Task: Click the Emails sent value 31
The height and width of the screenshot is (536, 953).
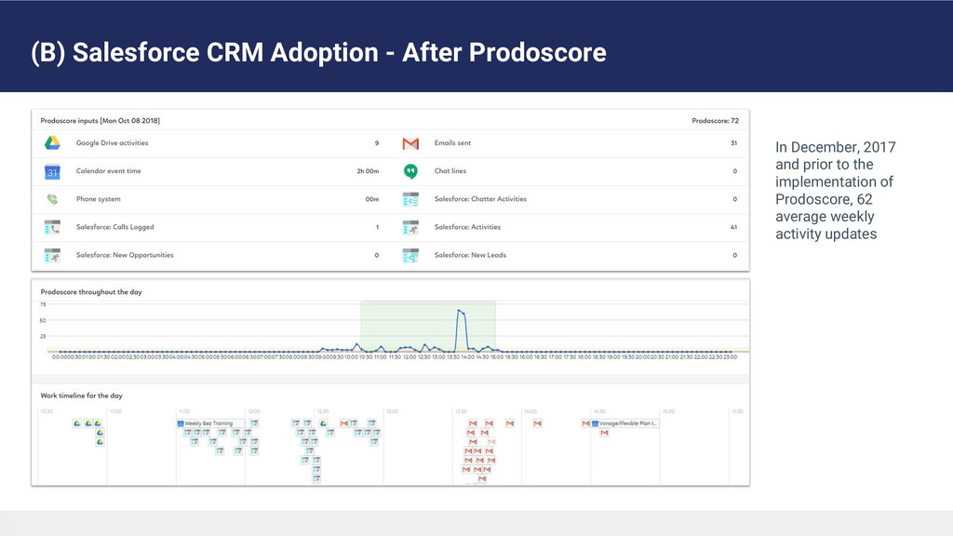Action: (733, 143)
